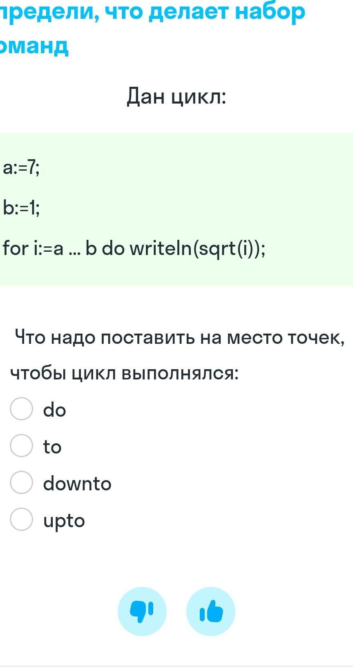Click the text 'чтобы цикл выполнялся:'
This screenshot has height=668, width=353.
(x=124, y=373)
